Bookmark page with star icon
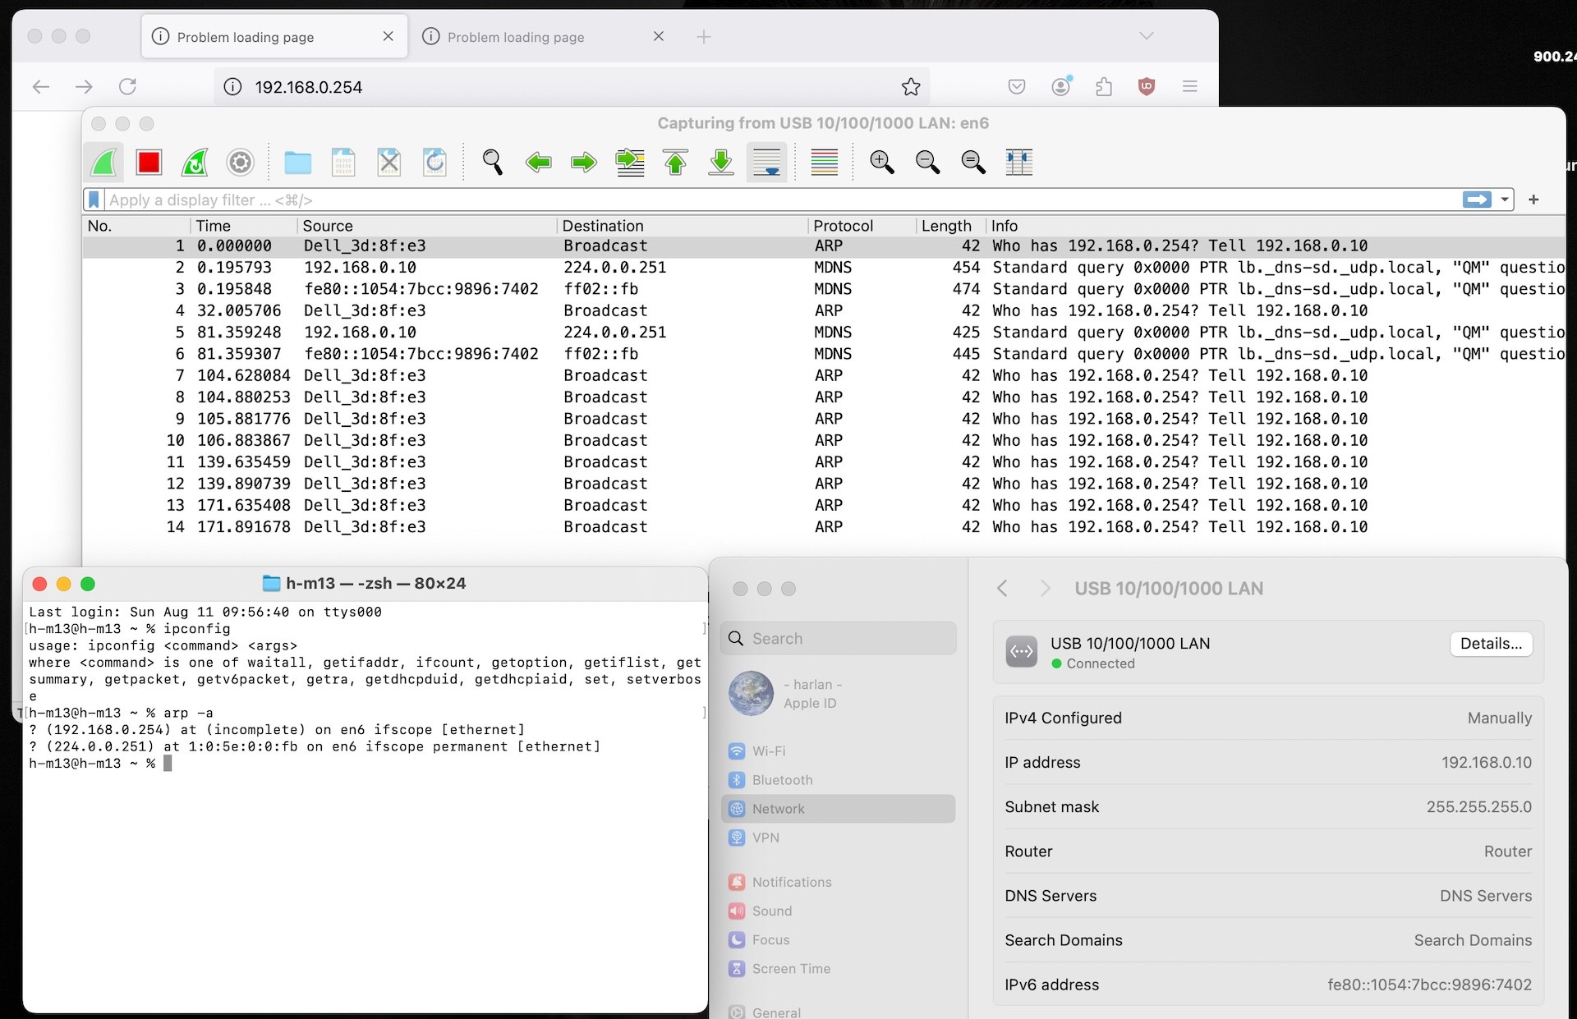 [910, 87]
